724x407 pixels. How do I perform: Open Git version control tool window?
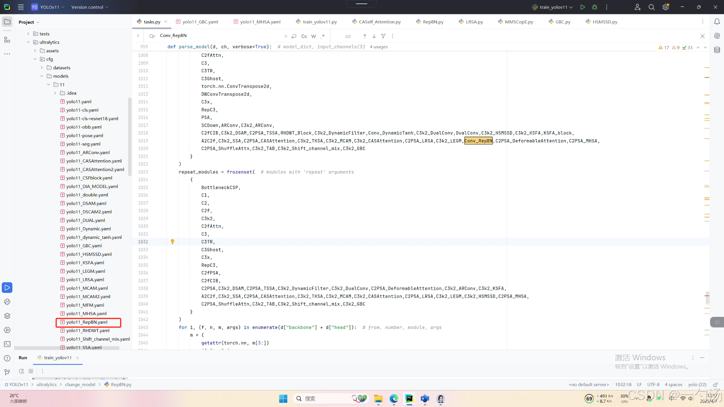pos(7,372)
